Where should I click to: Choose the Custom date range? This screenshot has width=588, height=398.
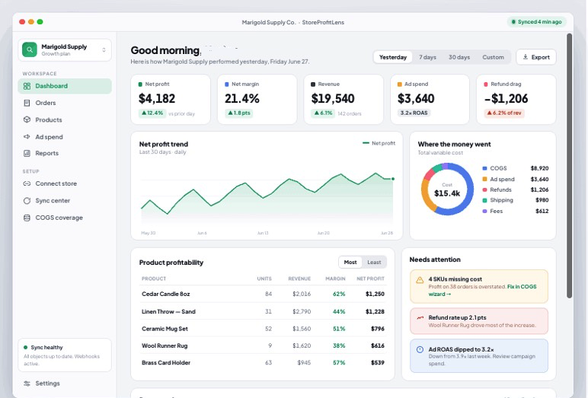[x=493, y=57]
